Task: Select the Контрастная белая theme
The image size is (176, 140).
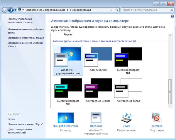Action: pos(128,90)
